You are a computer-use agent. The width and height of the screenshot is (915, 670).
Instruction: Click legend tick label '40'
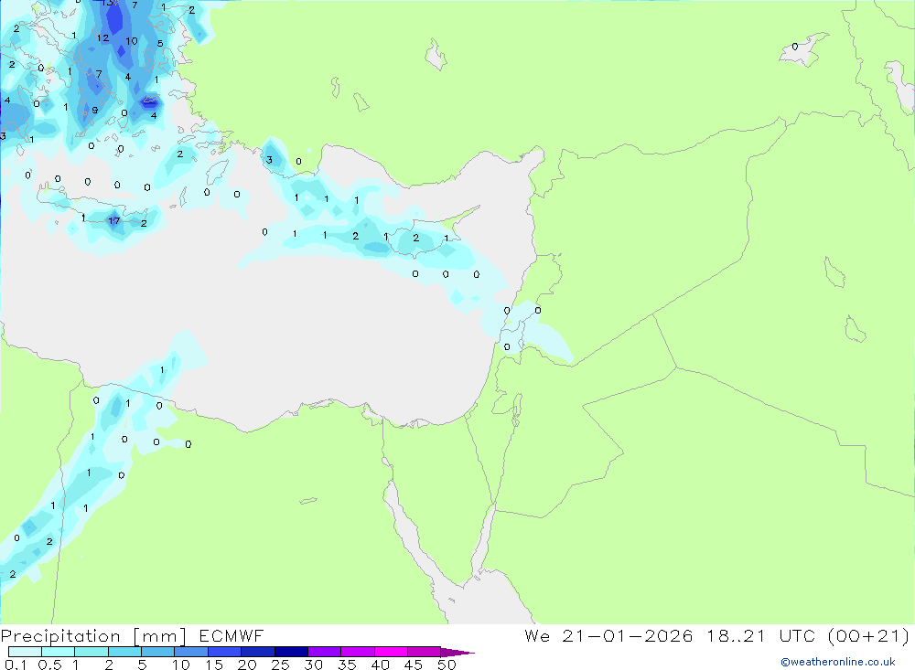coord(381,665)
